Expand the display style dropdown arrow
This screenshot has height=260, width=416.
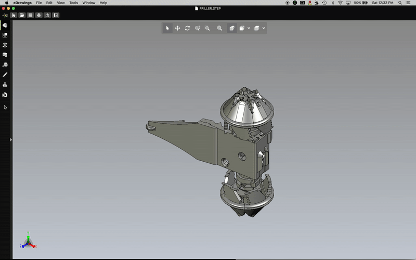(264, 28)
